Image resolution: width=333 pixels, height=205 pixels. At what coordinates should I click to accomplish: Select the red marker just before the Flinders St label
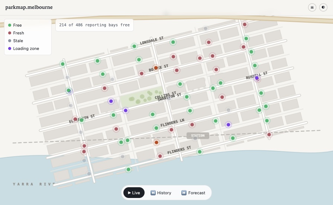160,156
